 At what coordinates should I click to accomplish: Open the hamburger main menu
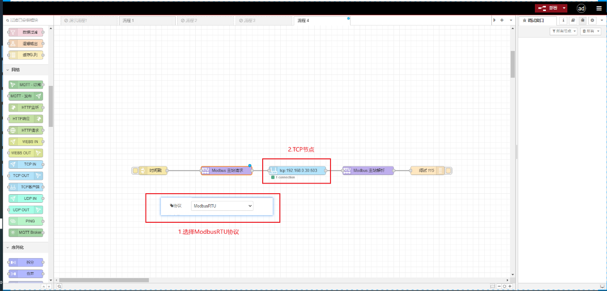599,8
